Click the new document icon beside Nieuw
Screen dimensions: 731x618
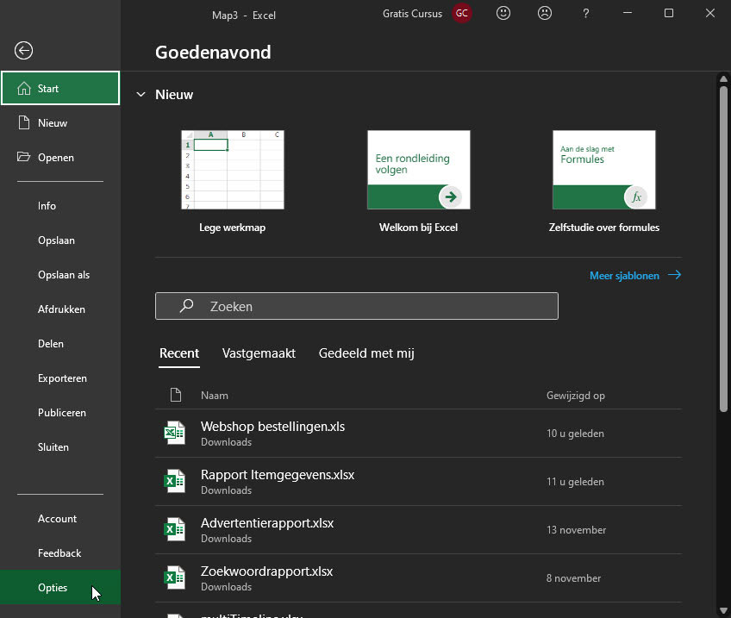click(24, 122)
